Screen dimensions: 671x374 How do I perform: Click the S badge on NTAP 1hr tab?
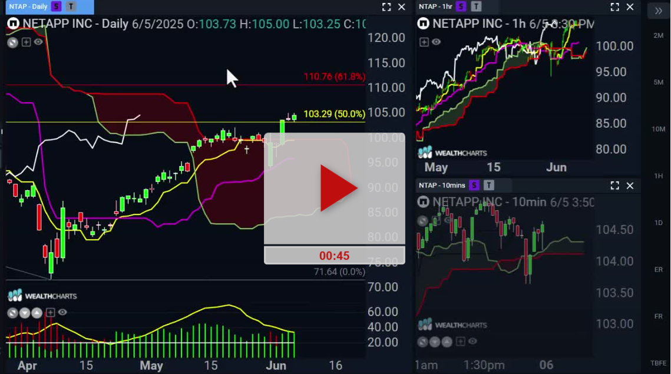click(x=461, y=6)
